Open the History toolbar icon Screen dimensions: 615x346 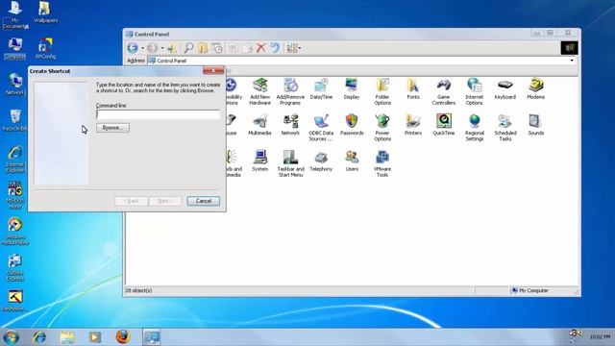pos(217,48)
